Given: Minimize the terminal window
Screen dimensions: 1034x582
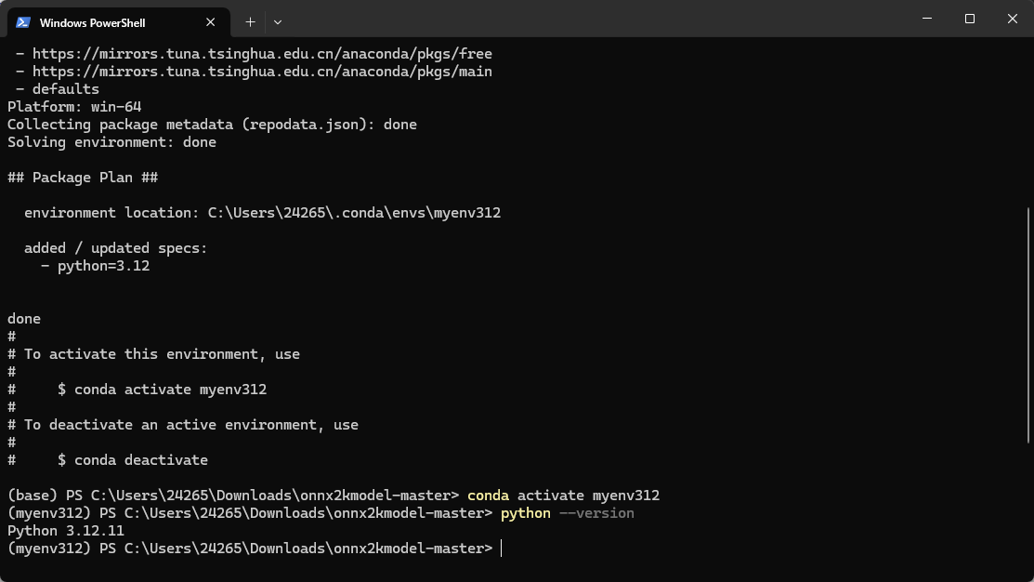Looking at the screenshot, I should 926,19.
